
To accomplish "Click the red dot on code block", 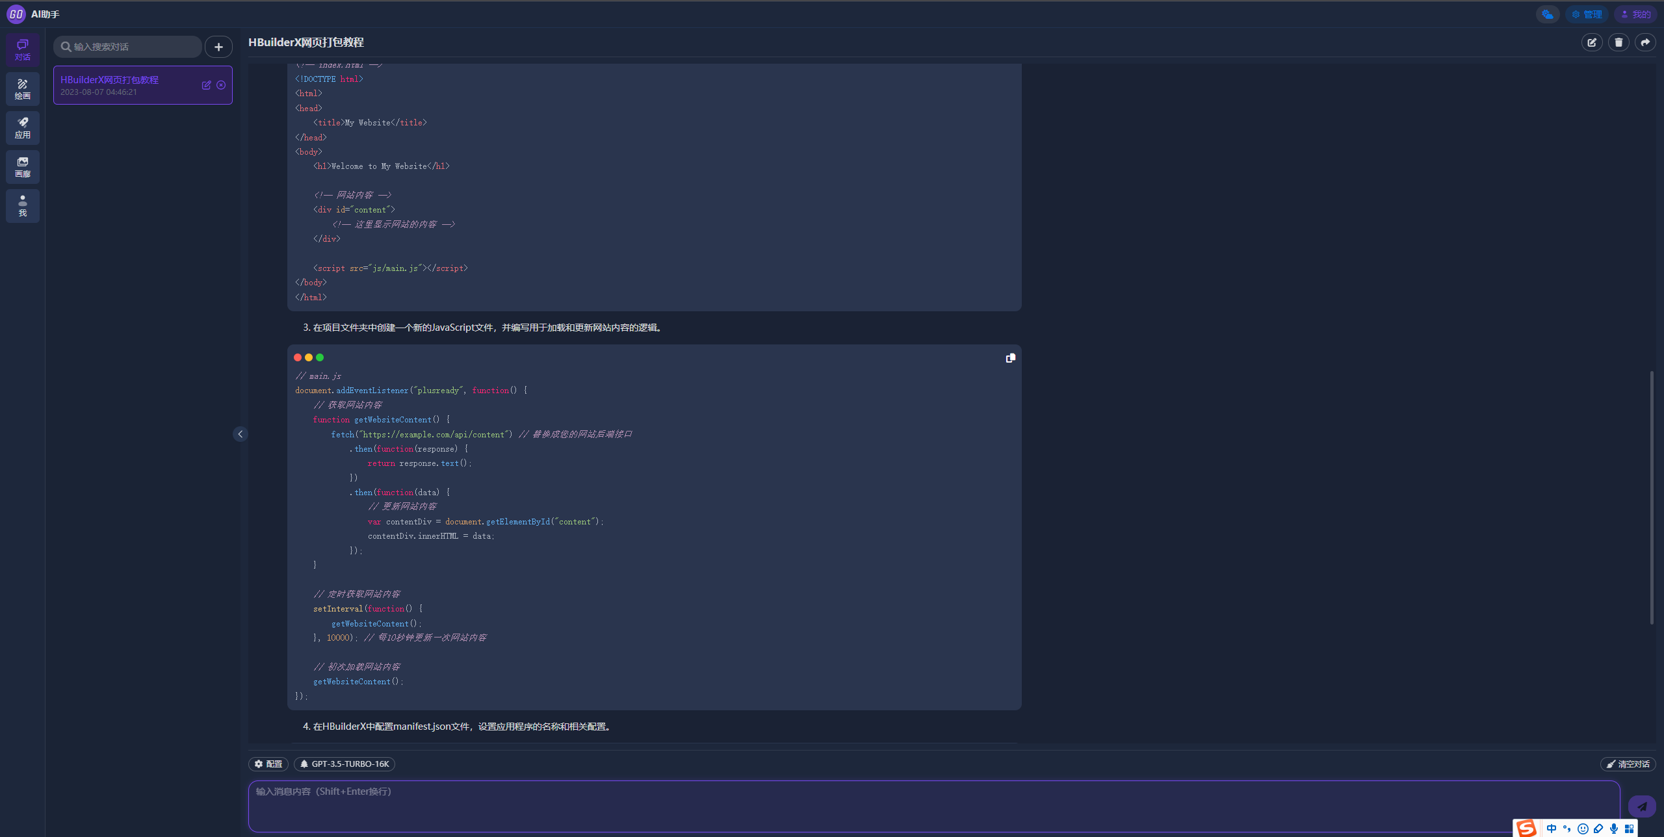I will pos(298,357).
